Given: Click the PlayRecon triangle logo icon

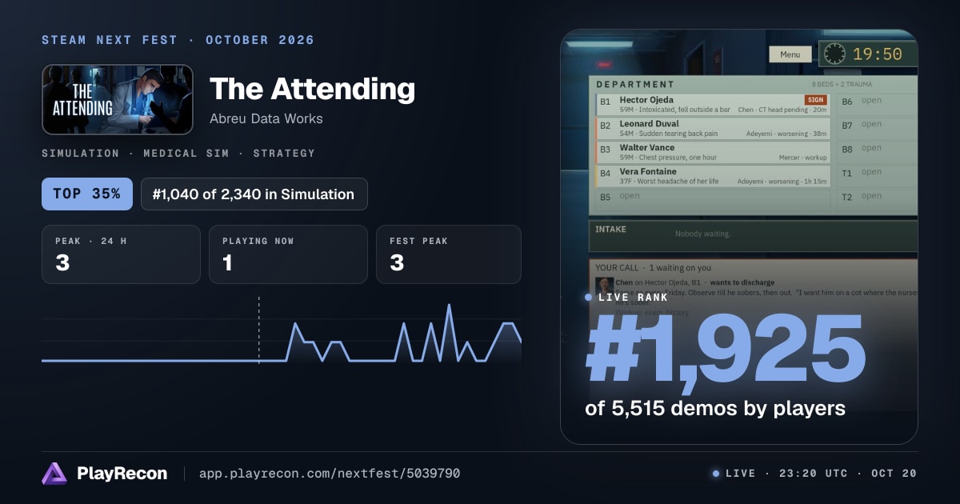Looking at the screenshot, I should click(x=54, y=474).
